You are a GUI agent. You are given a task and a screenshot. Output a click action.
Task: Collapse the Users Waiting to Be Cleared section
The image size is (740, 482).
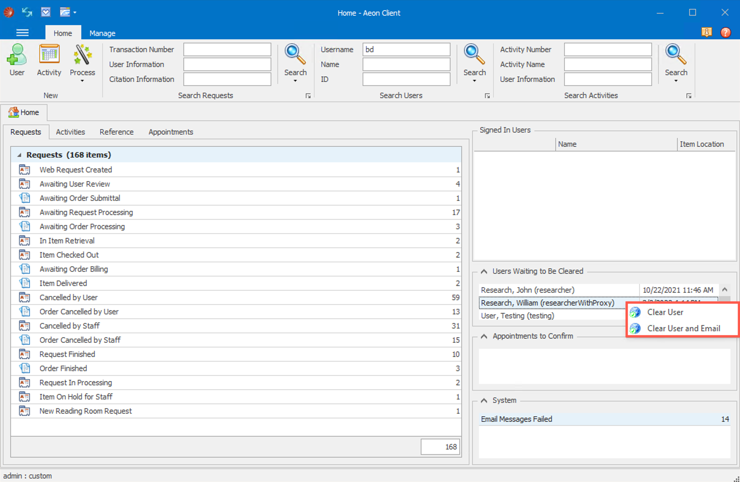[484, 271]
